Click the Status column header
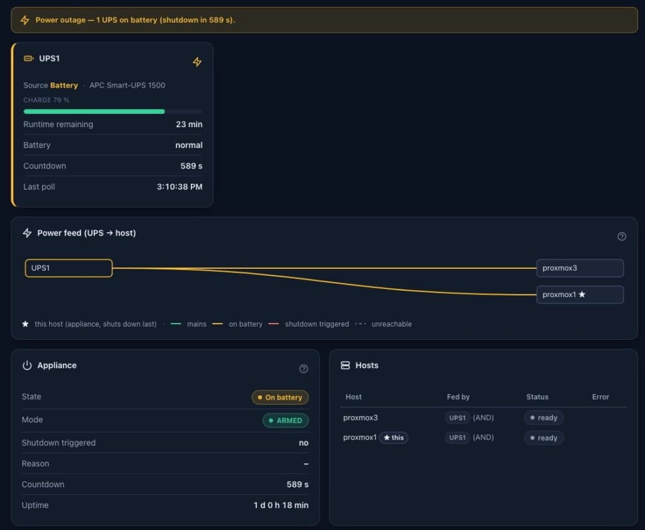Image resolution: width=645 pixels, height=530 pixels. tap(537, 397)
